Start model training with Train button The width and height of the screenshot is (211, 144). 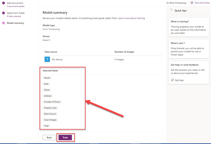(x=65, y=137)
